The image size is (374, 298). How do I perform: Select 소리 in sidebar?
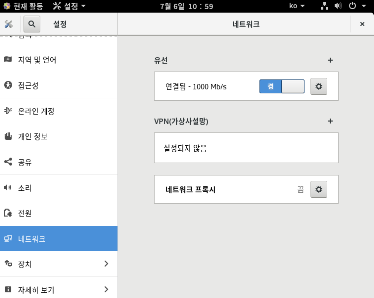click(59, 188)
